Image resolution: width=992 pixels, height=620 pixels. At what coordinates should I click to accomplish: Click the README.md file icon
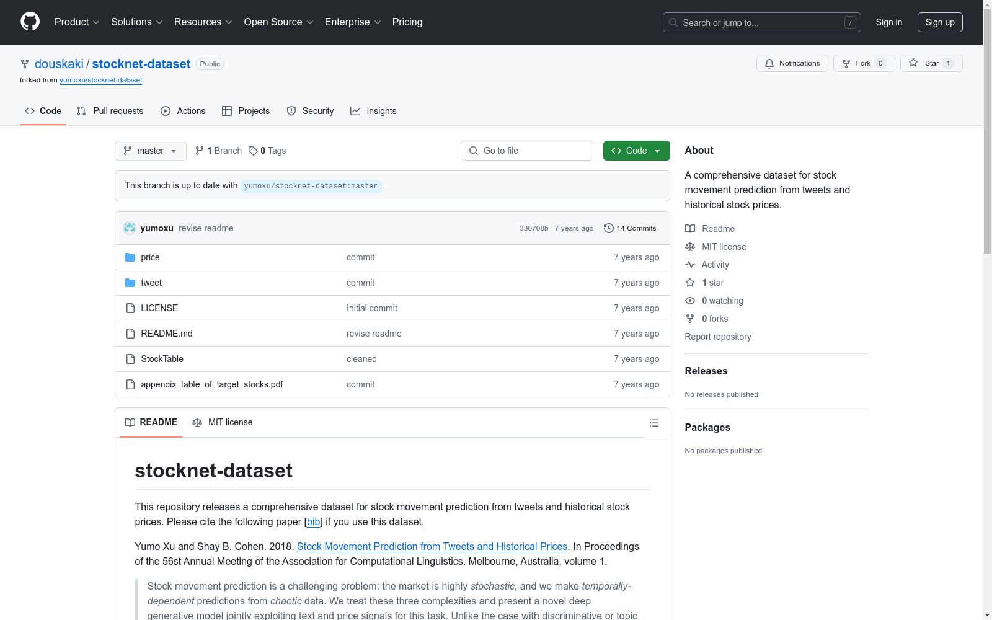pos(130,334)
